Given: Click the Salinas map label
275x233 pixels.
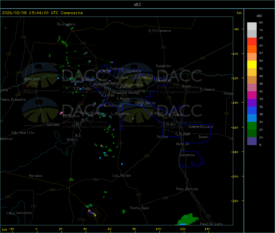Looking at the screenshot, I should point(53,124).
